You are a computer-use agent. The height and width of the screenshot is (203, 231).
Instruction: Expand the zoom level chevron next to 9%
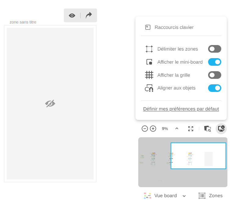pos(177,129)
